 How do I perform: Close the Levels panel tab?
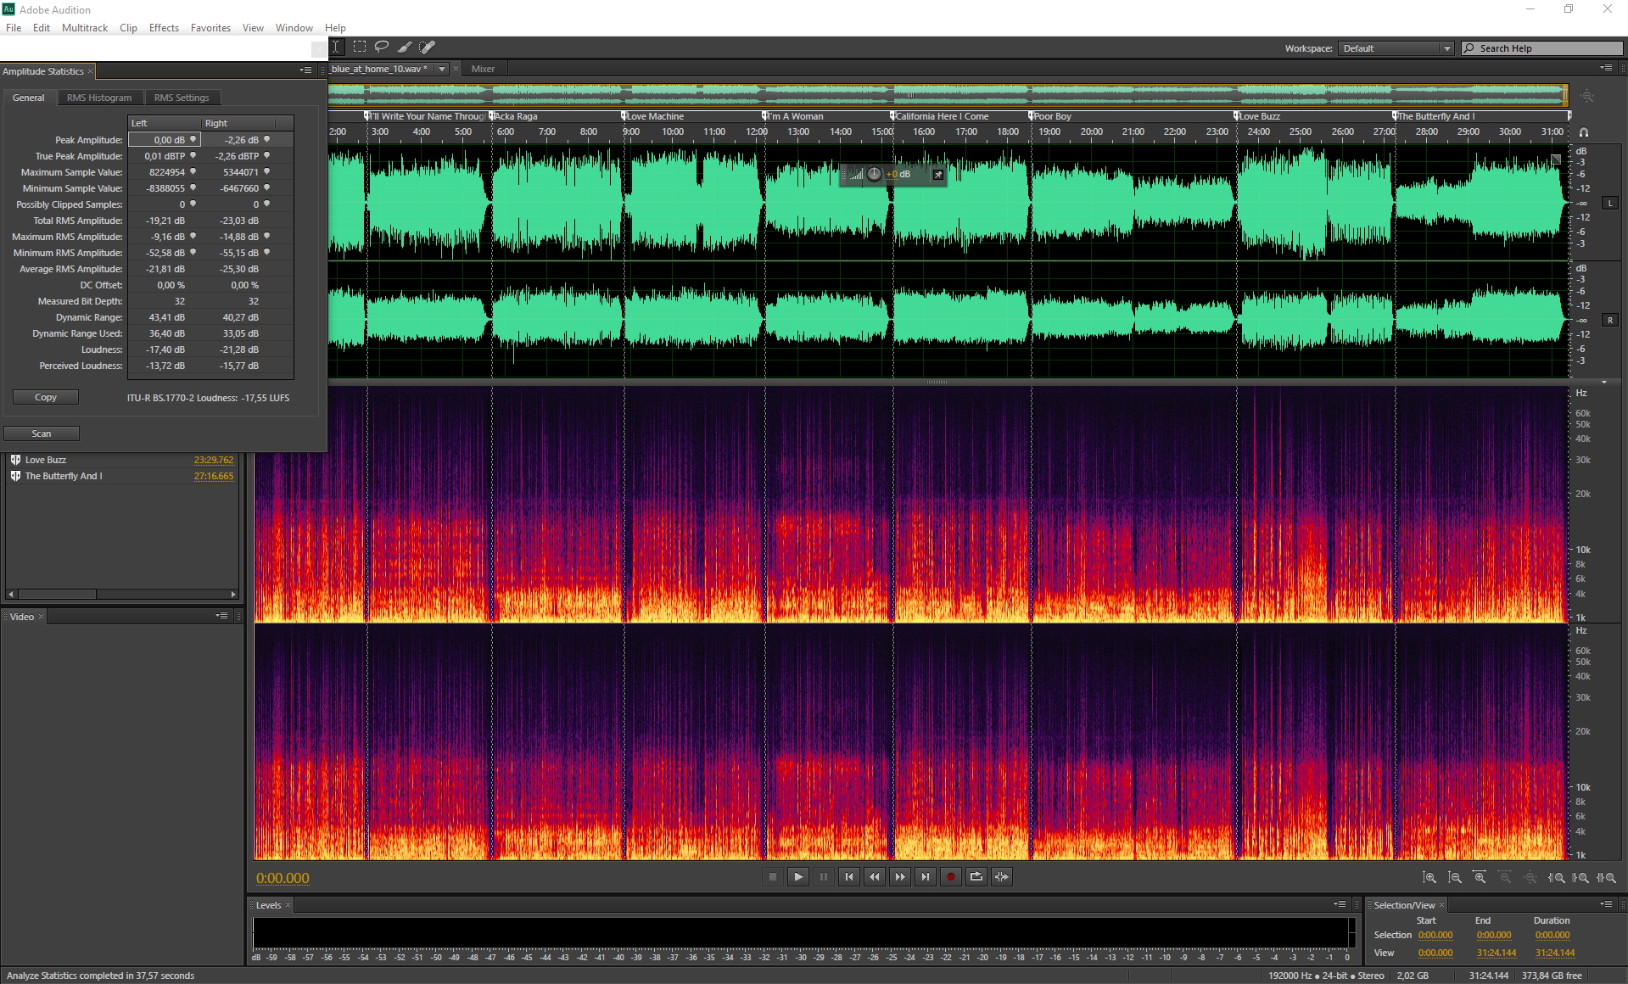[x=288, y=905]
